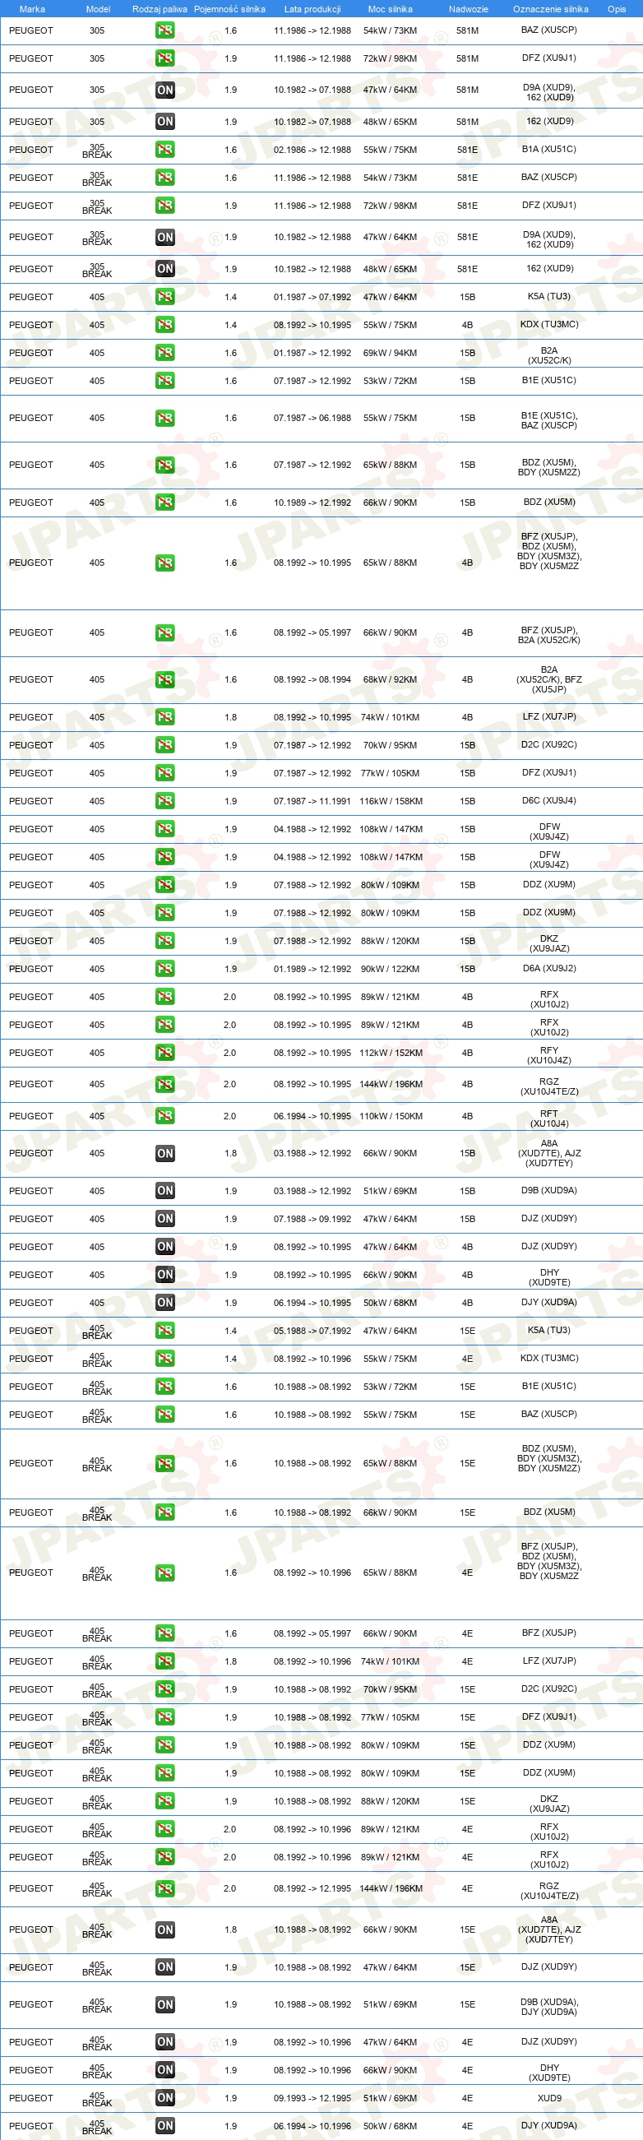Image resolution: width=643 pixels, height=2140 pixels.
Task: Click the Opis column header
Action: (617, 9)
